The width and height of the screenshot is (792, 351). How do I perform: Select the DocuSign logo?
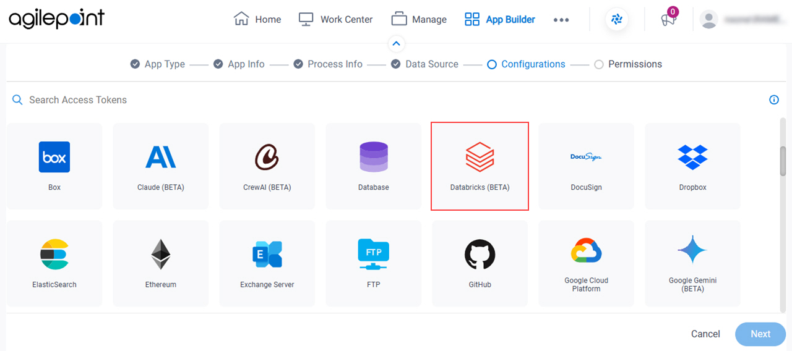tap(586, 157)
